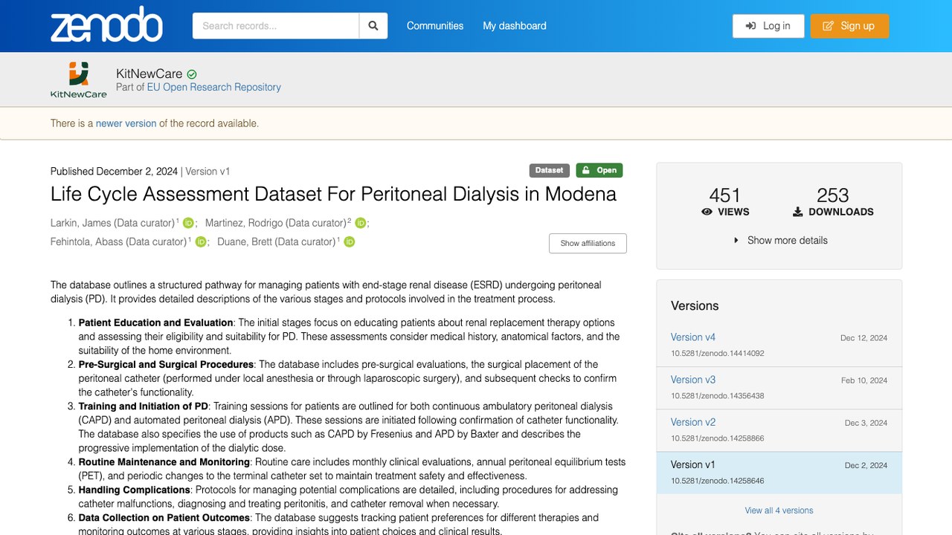Click the KitNewCare community logo
Image resolution: width=952 pixels, height=535 pixels.
79,80
